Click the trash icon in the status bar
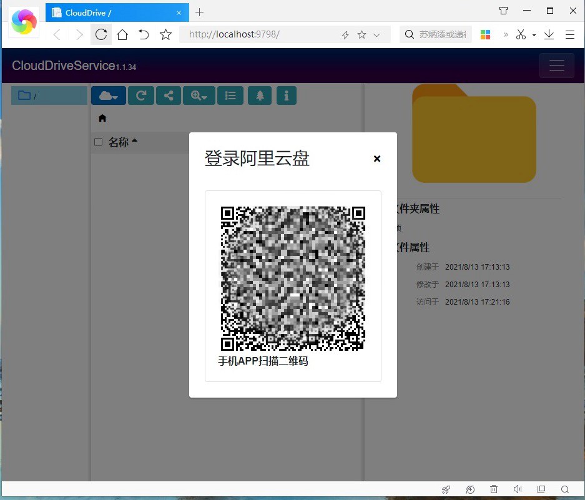The height and width of the screenshot is (500, 585). [494, 489]
